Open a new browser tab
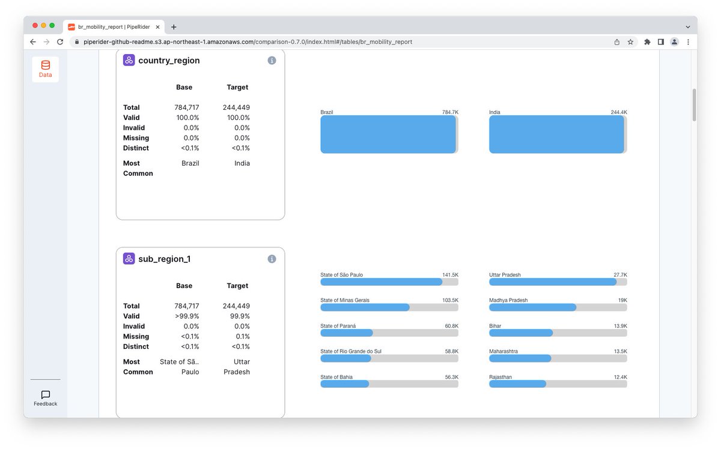721x449 pixels. click(174, 27)
